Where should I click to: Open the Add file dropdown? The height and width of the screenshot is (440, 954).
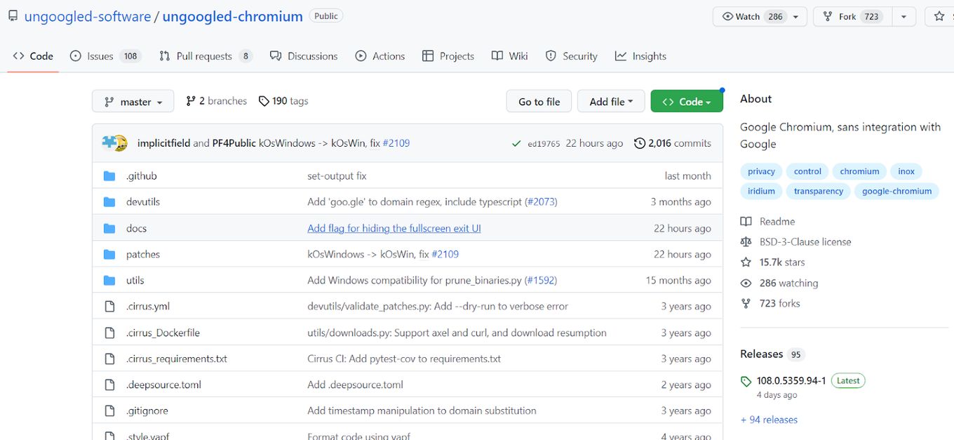[x=611, y=102]
